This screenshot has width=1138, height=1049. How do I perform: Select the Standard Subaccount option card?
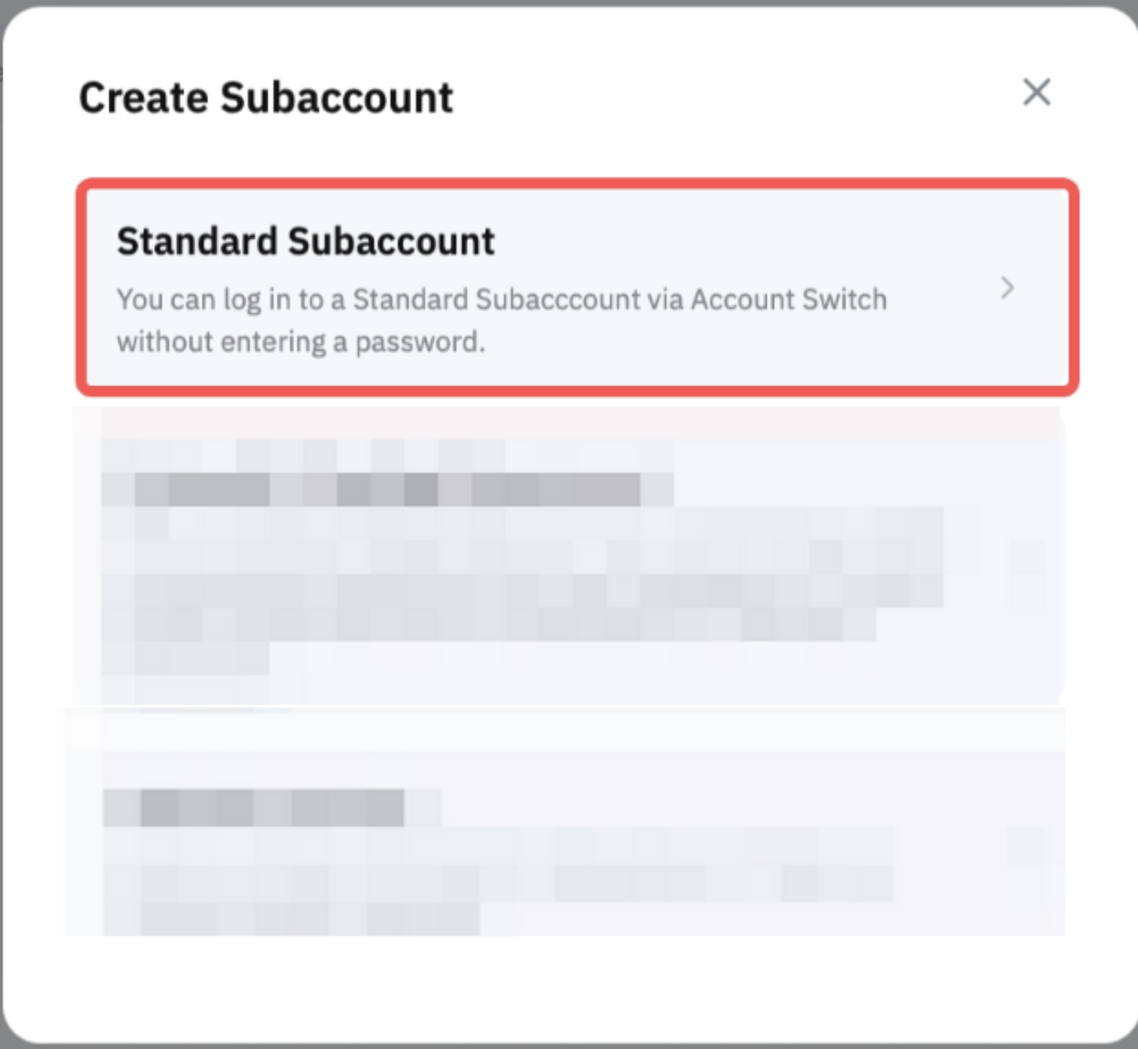point(576,287)
